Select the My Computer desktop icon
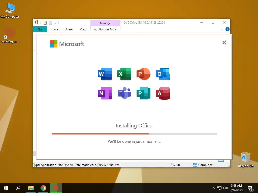Screen dimensions: 258x193 10,11
